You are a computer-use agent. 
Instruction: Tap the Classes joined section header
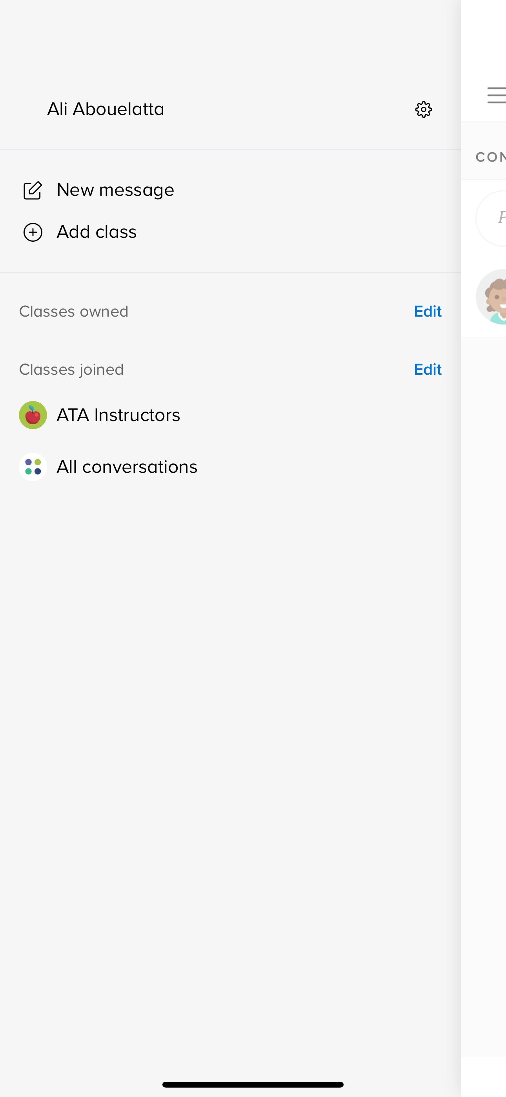click(71, 369)
